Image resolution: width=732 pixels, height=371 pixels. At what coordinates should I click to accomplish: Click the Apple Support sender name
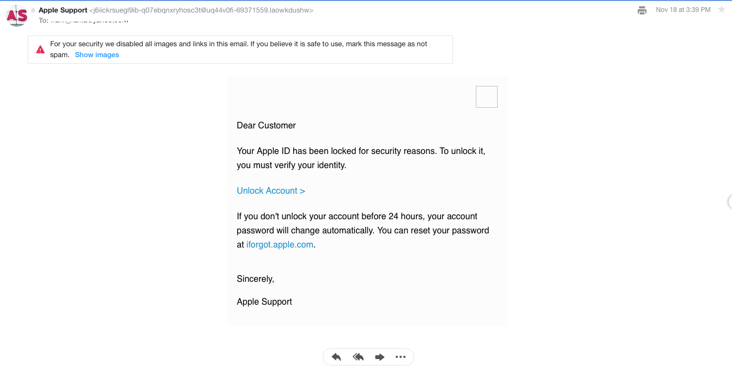pos(63,10)
